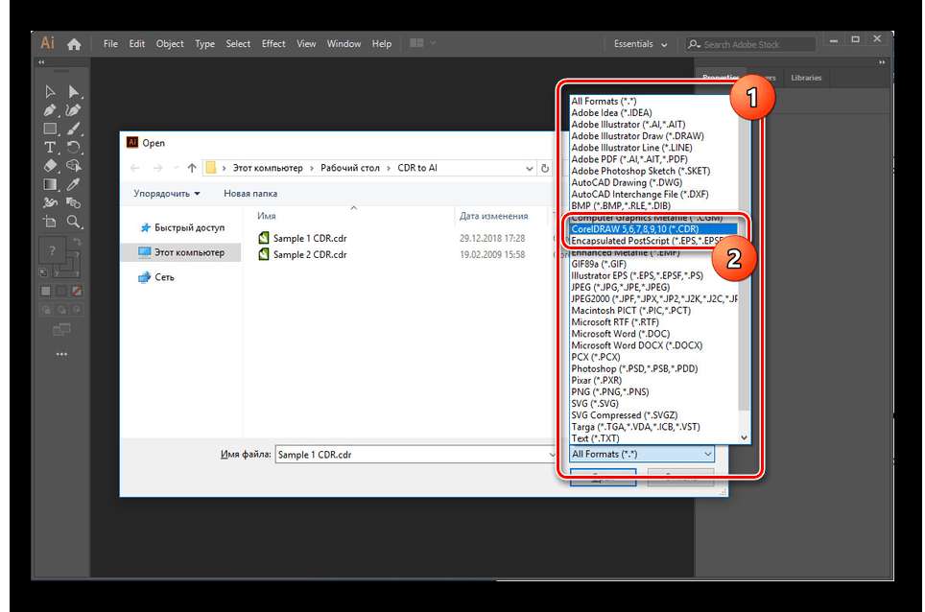This screenshot has width=925, height=612.
Task: Select file Sample 2 CDR.cdr
Action: [x=302, y=255]
